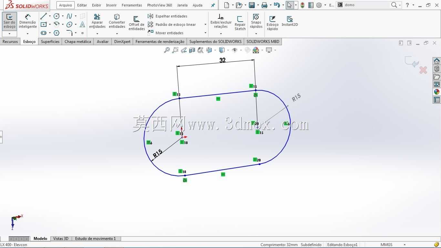The height and width of the screenshot is (248, 441).
Task: Select the Polygon sketch tool
Action: click(56, 33)
